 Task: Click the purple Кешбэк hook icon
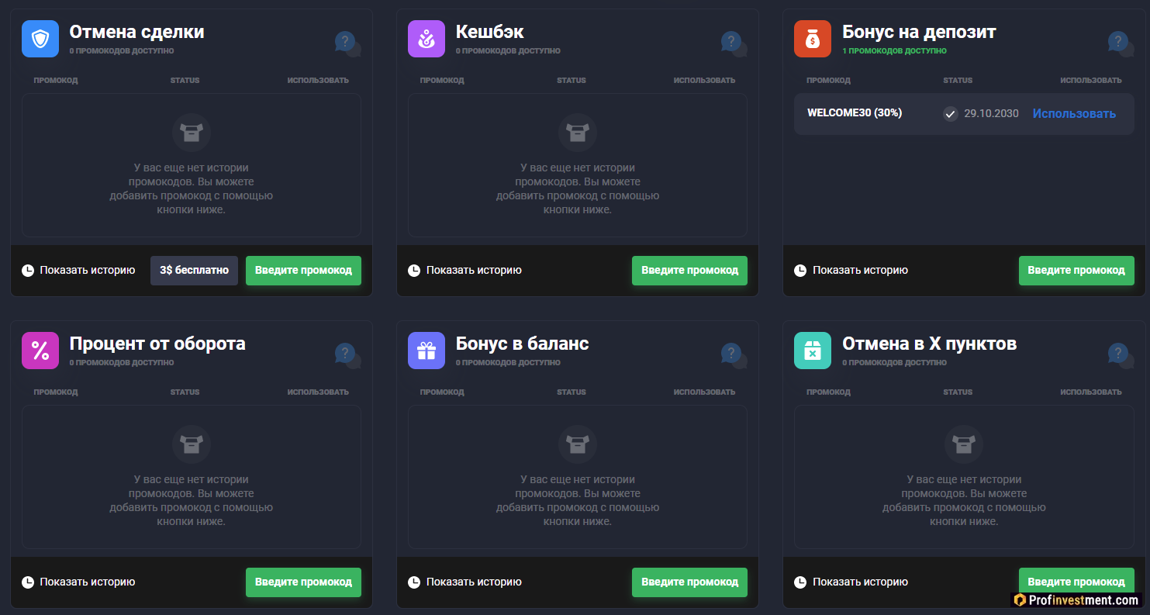[x=427, y=39]
